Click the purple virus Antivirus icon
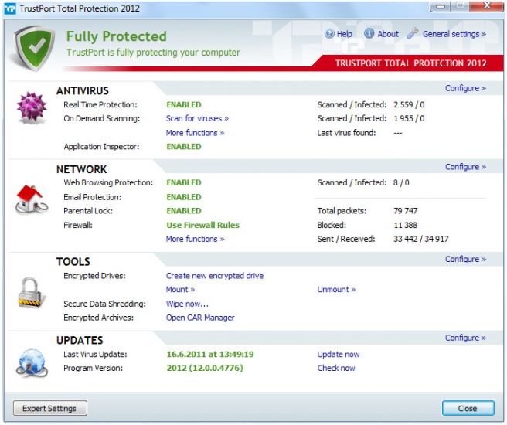The width and height of the screenshot is (507, 425). tap(32, 109)
